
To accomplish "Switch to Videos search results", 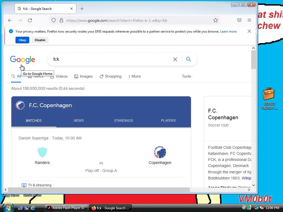I will [59, 76].
